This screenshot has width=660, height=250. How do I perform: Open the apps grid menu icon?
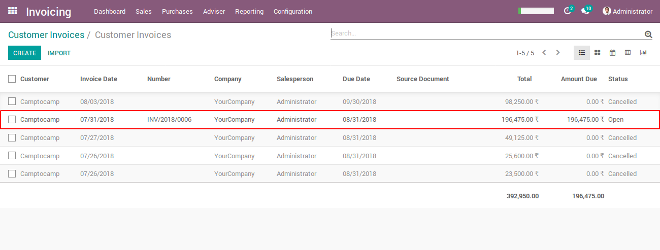coord(13,11)
